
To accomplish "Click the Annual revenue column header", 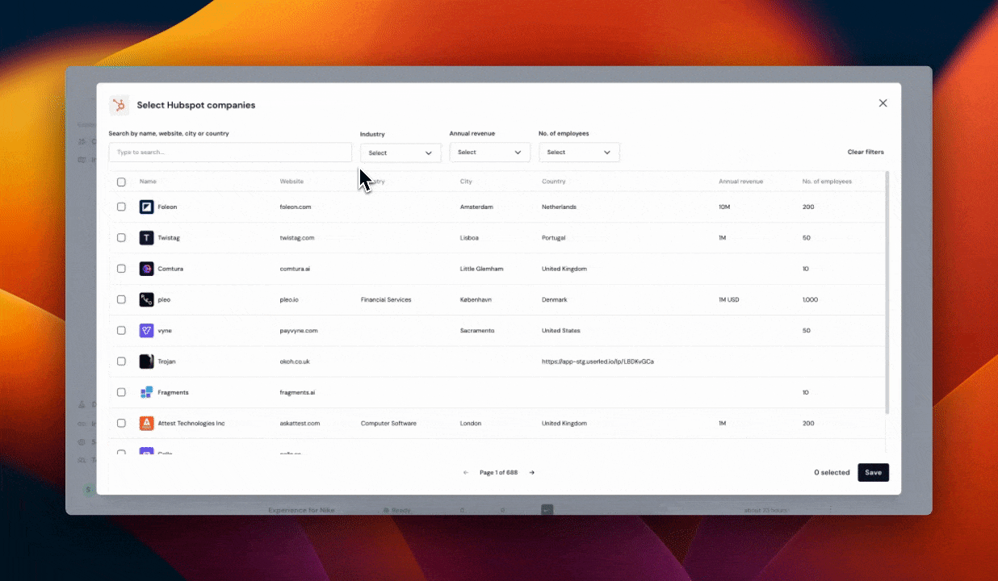I will pyautogui.click(x=740, y=182).
